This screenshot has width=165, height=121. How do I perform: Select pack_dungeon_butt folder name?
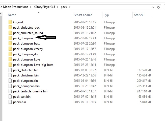tap(26, 44)
